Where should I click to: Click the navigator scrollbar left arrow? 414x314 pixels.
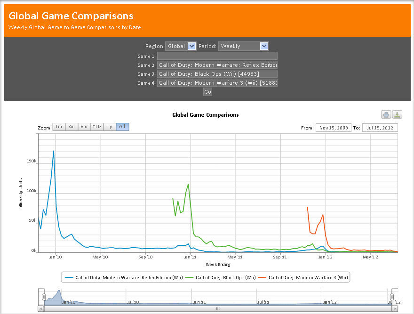point(41,309)
